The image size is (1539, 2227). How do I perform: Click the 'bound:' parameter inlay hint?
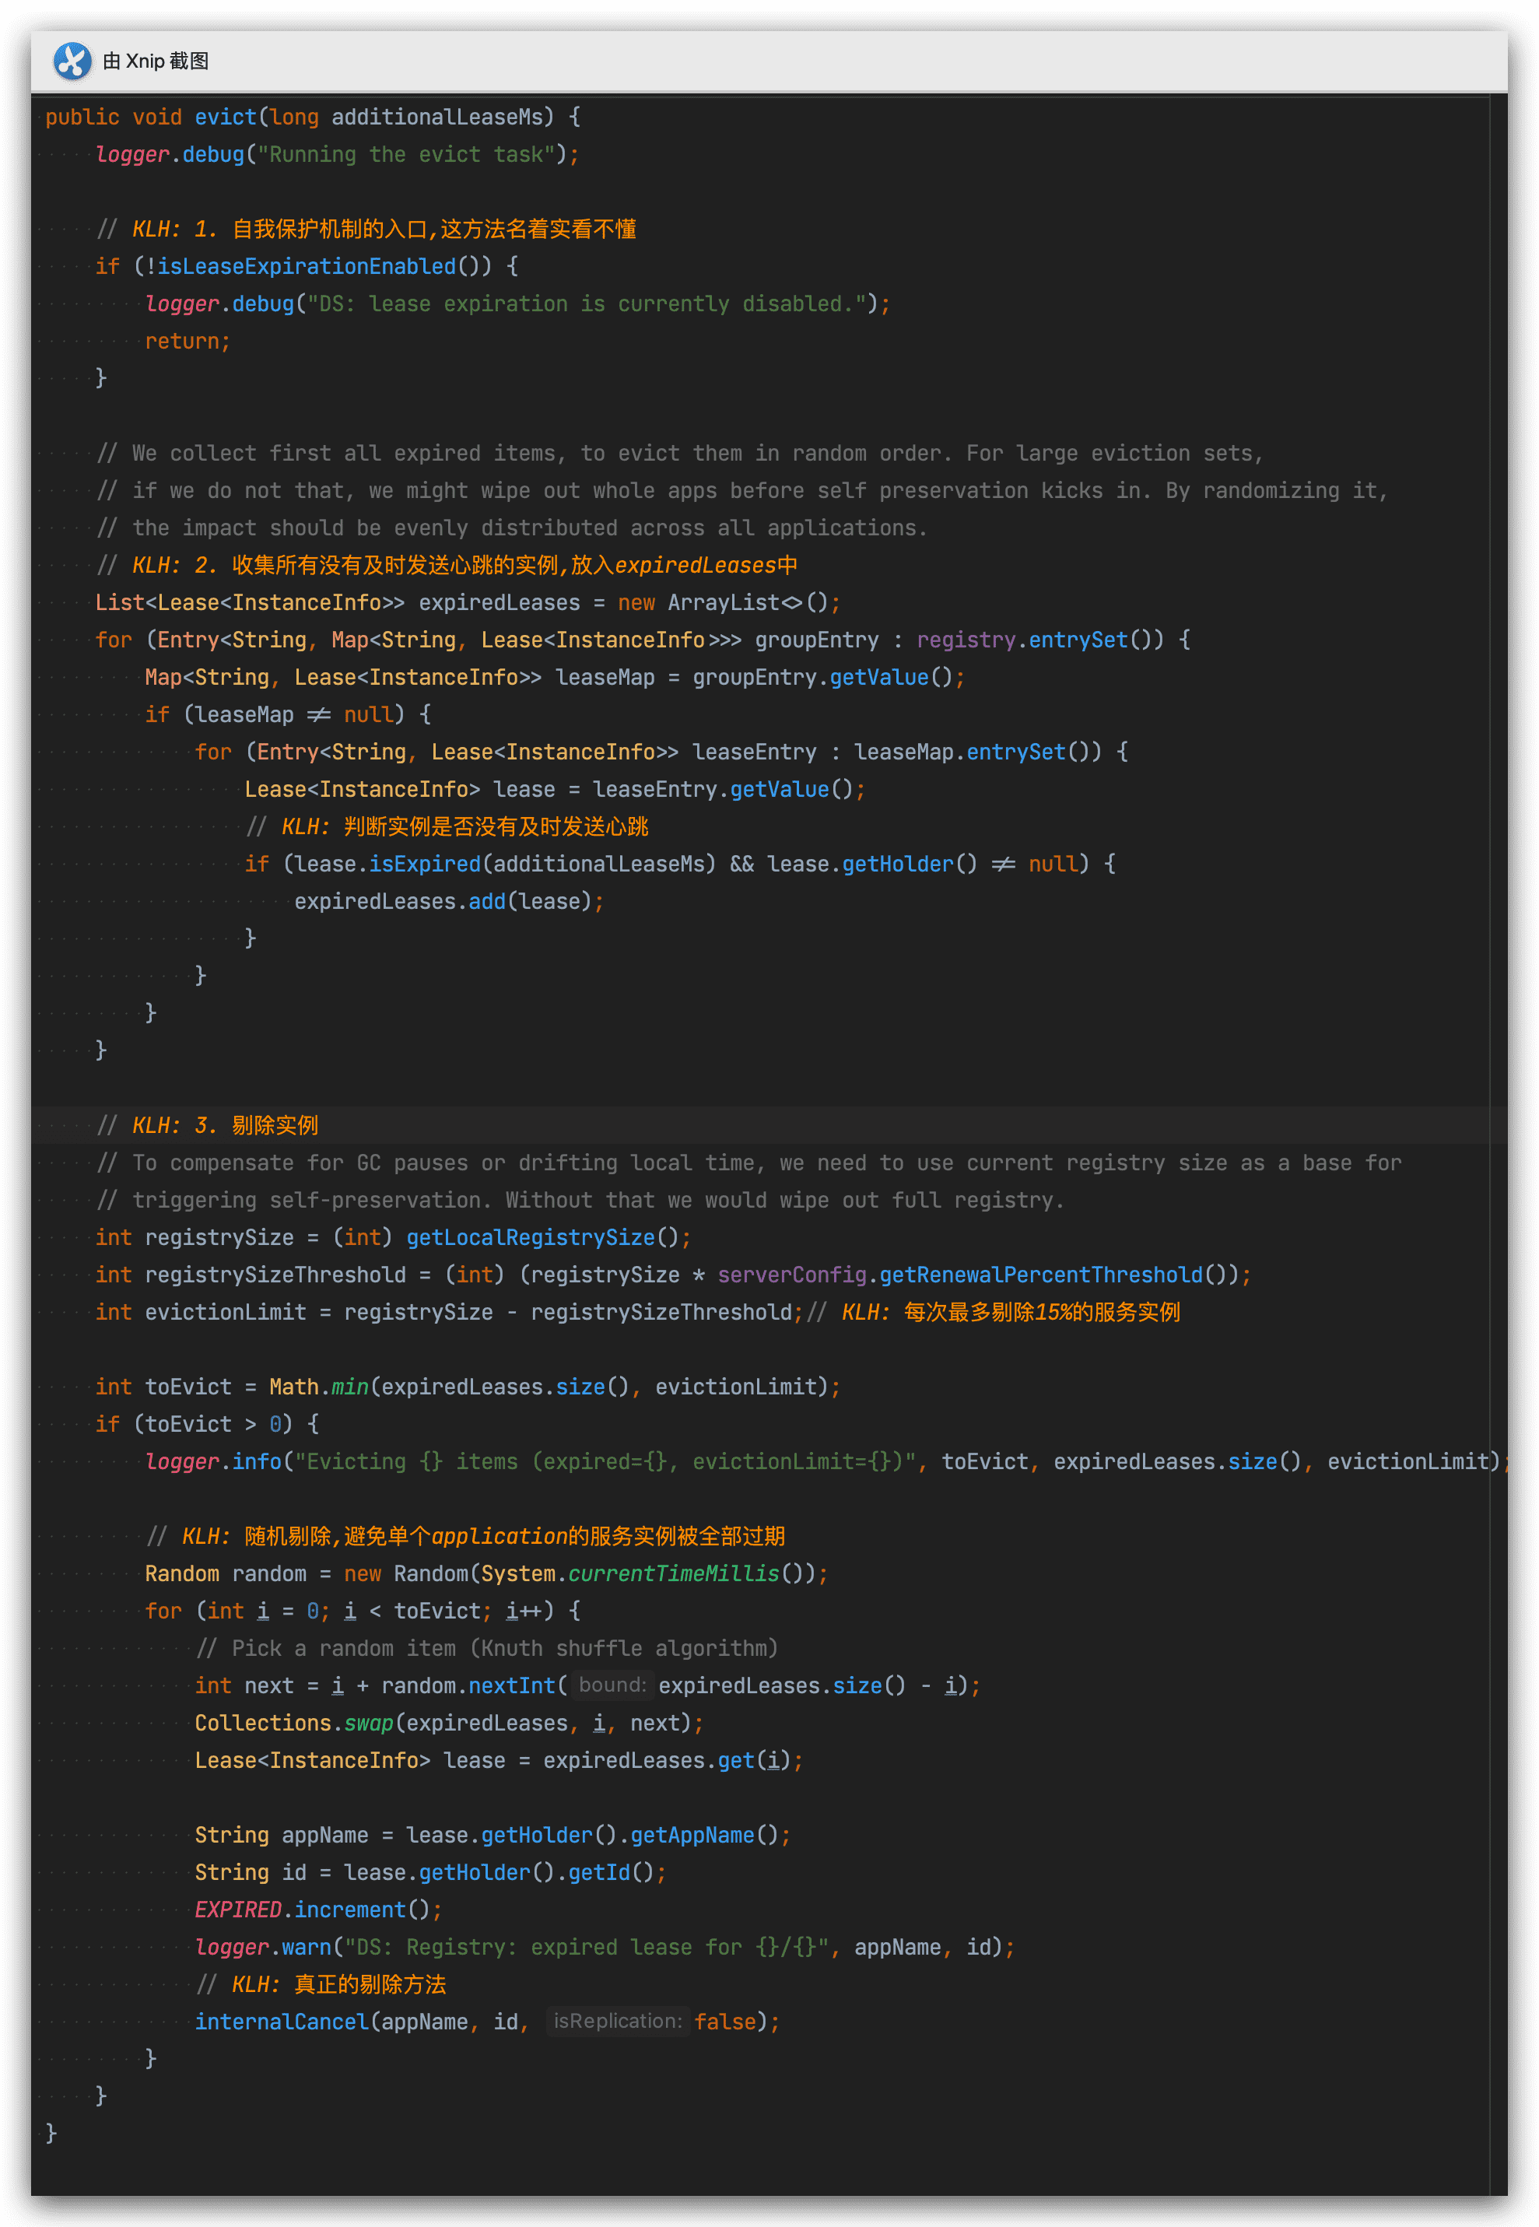point(612,1685)
